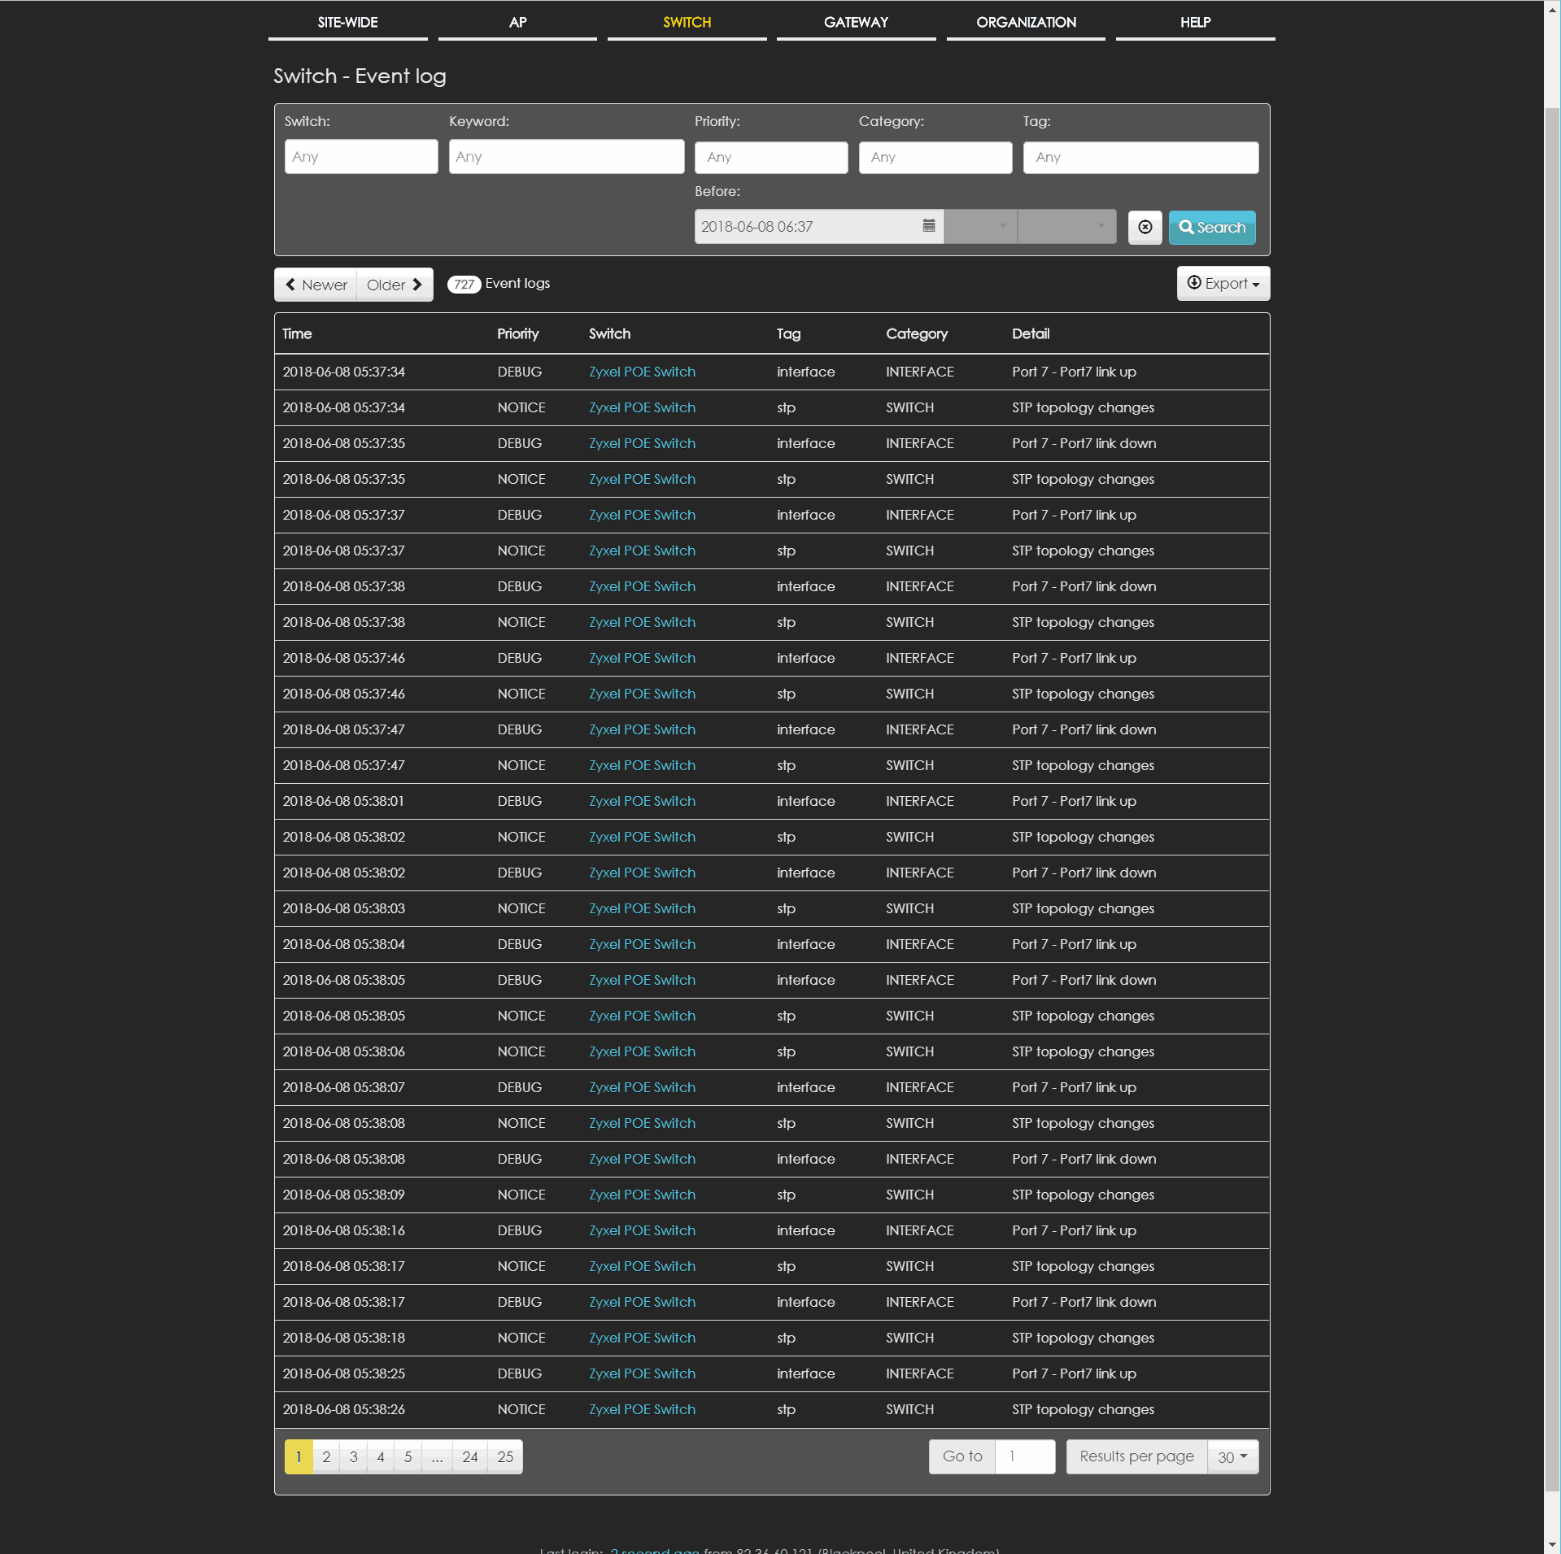Go to Older event logs

click(x=395, y=285)
